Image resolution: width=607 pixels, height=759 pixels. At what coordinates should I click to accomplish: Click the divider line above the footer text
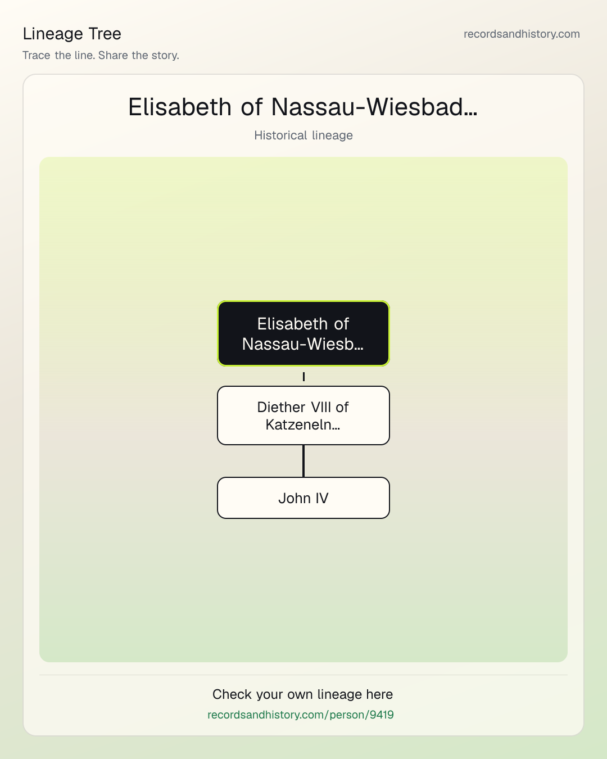(303, 675)
